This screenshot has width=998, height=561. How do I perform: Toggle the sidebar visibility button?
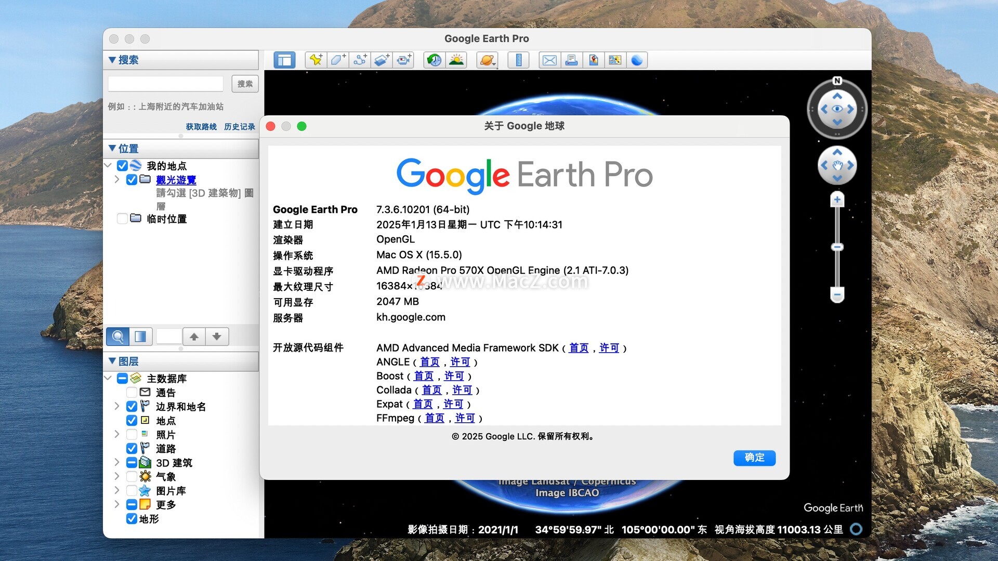(x=284, y=60)
